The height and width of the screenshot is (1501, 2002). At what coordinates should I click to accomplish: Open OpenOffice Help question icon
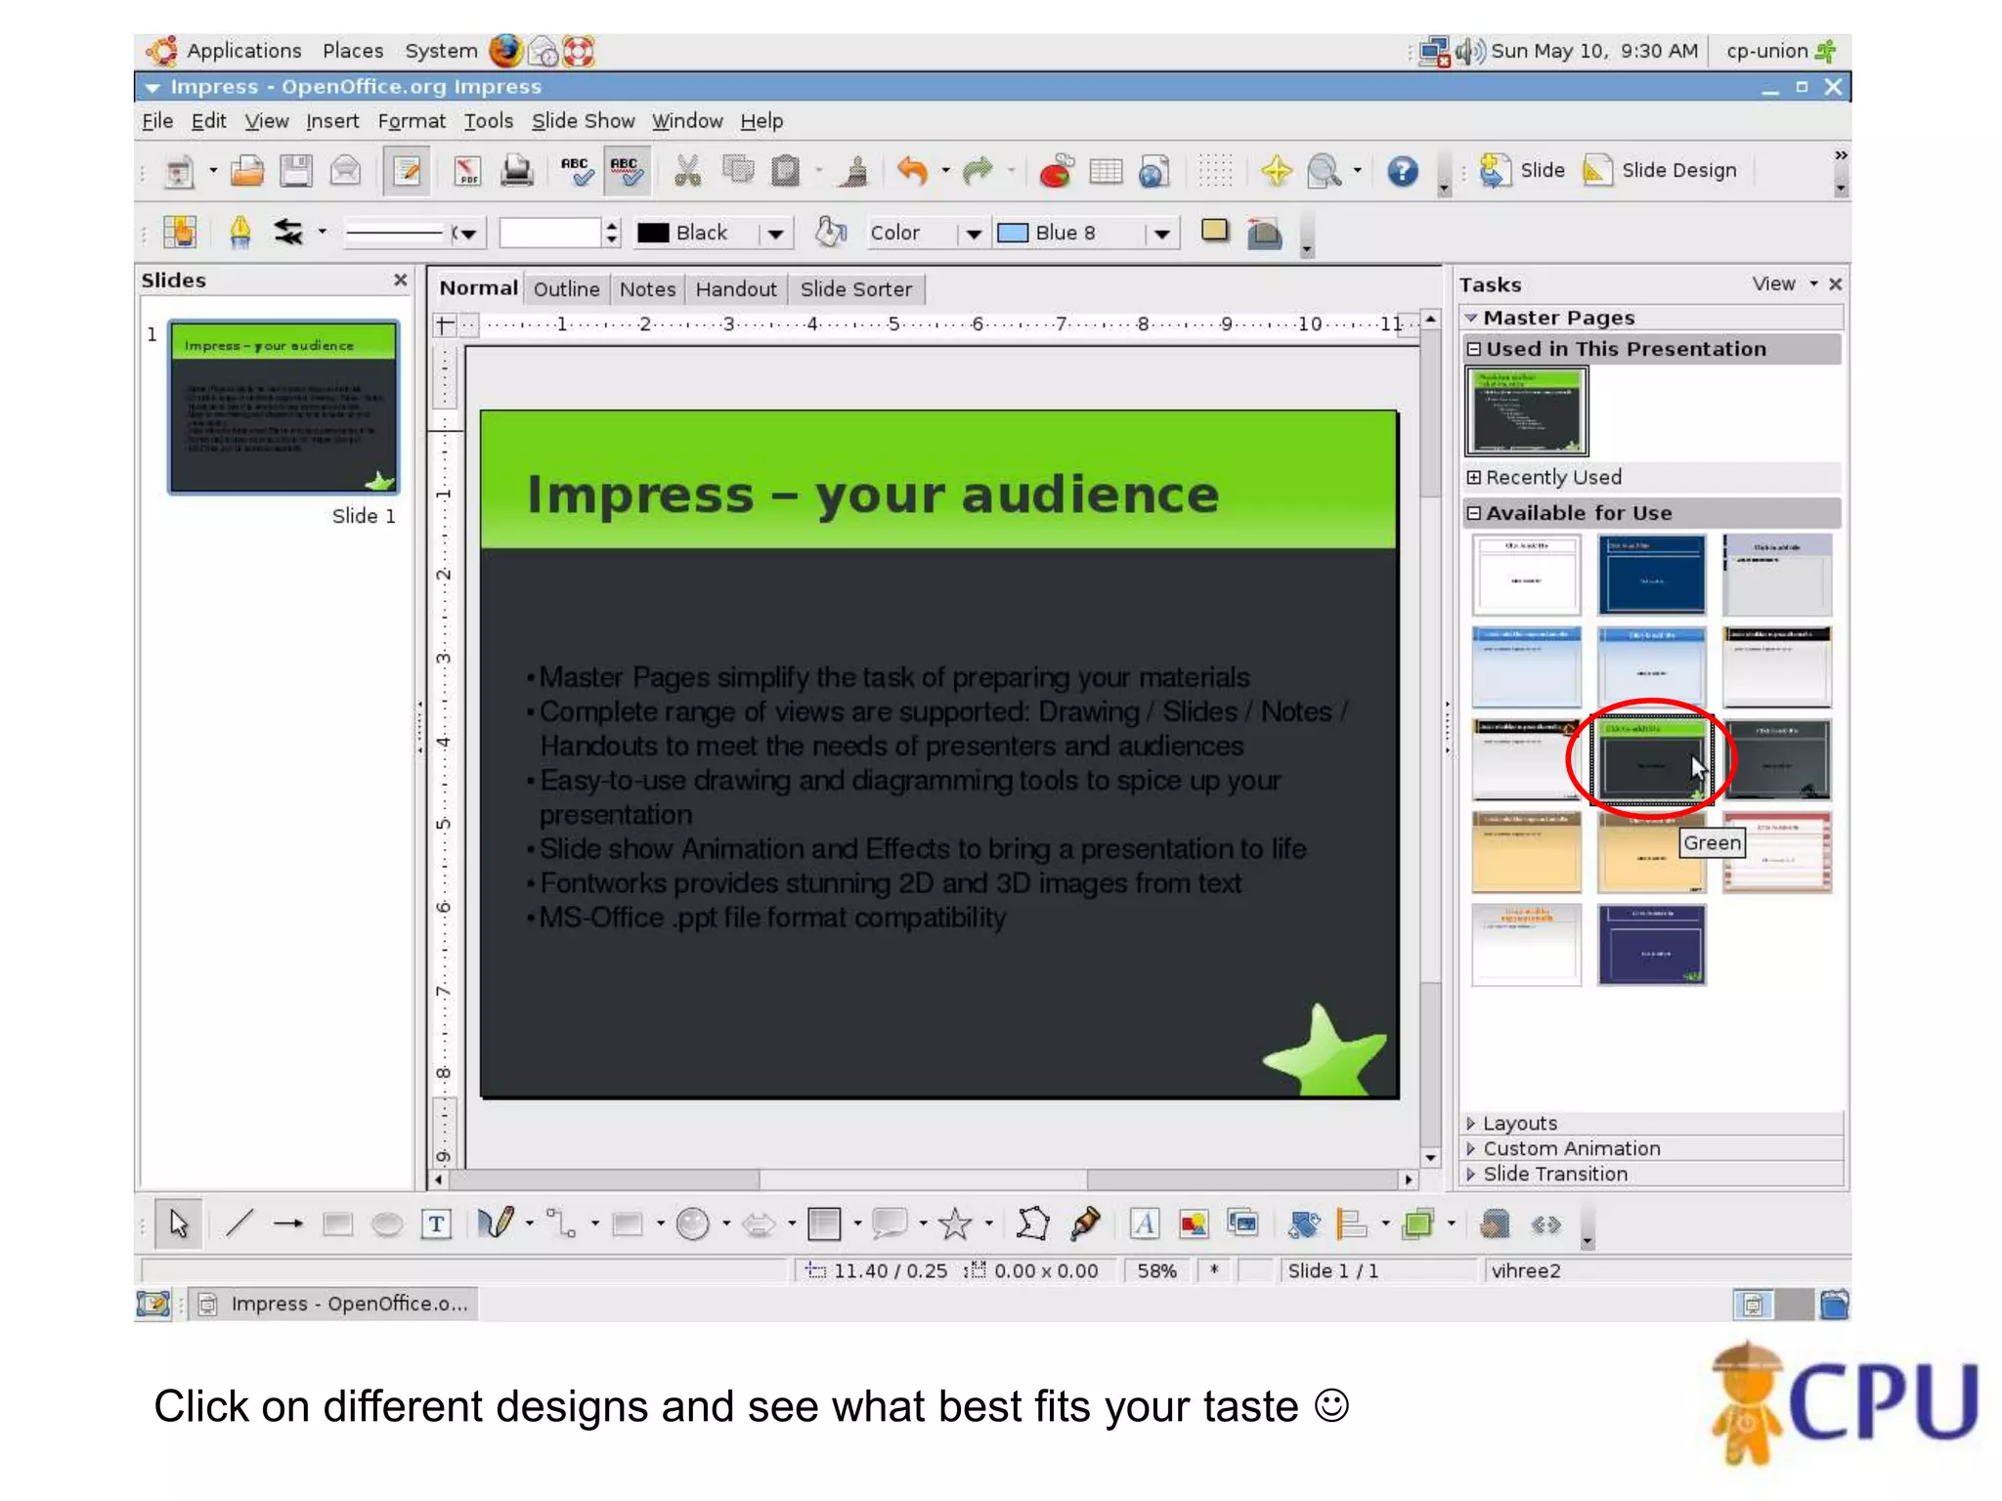(x=1403, y=172)
